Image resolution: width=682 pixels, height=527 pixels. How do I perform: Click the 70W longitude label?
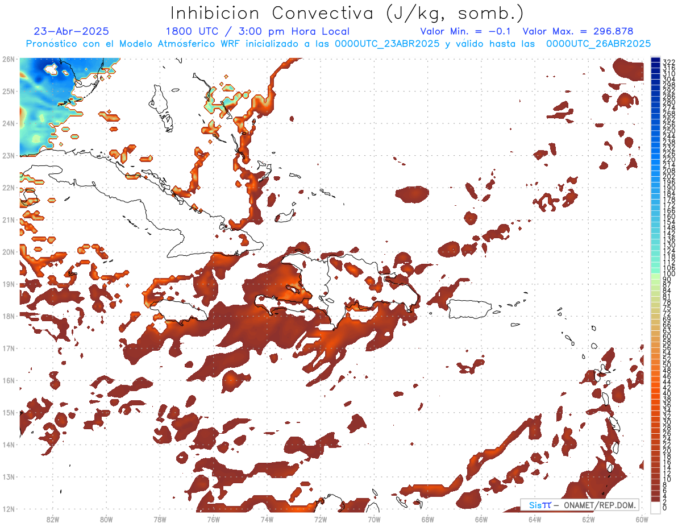point(374,518)
